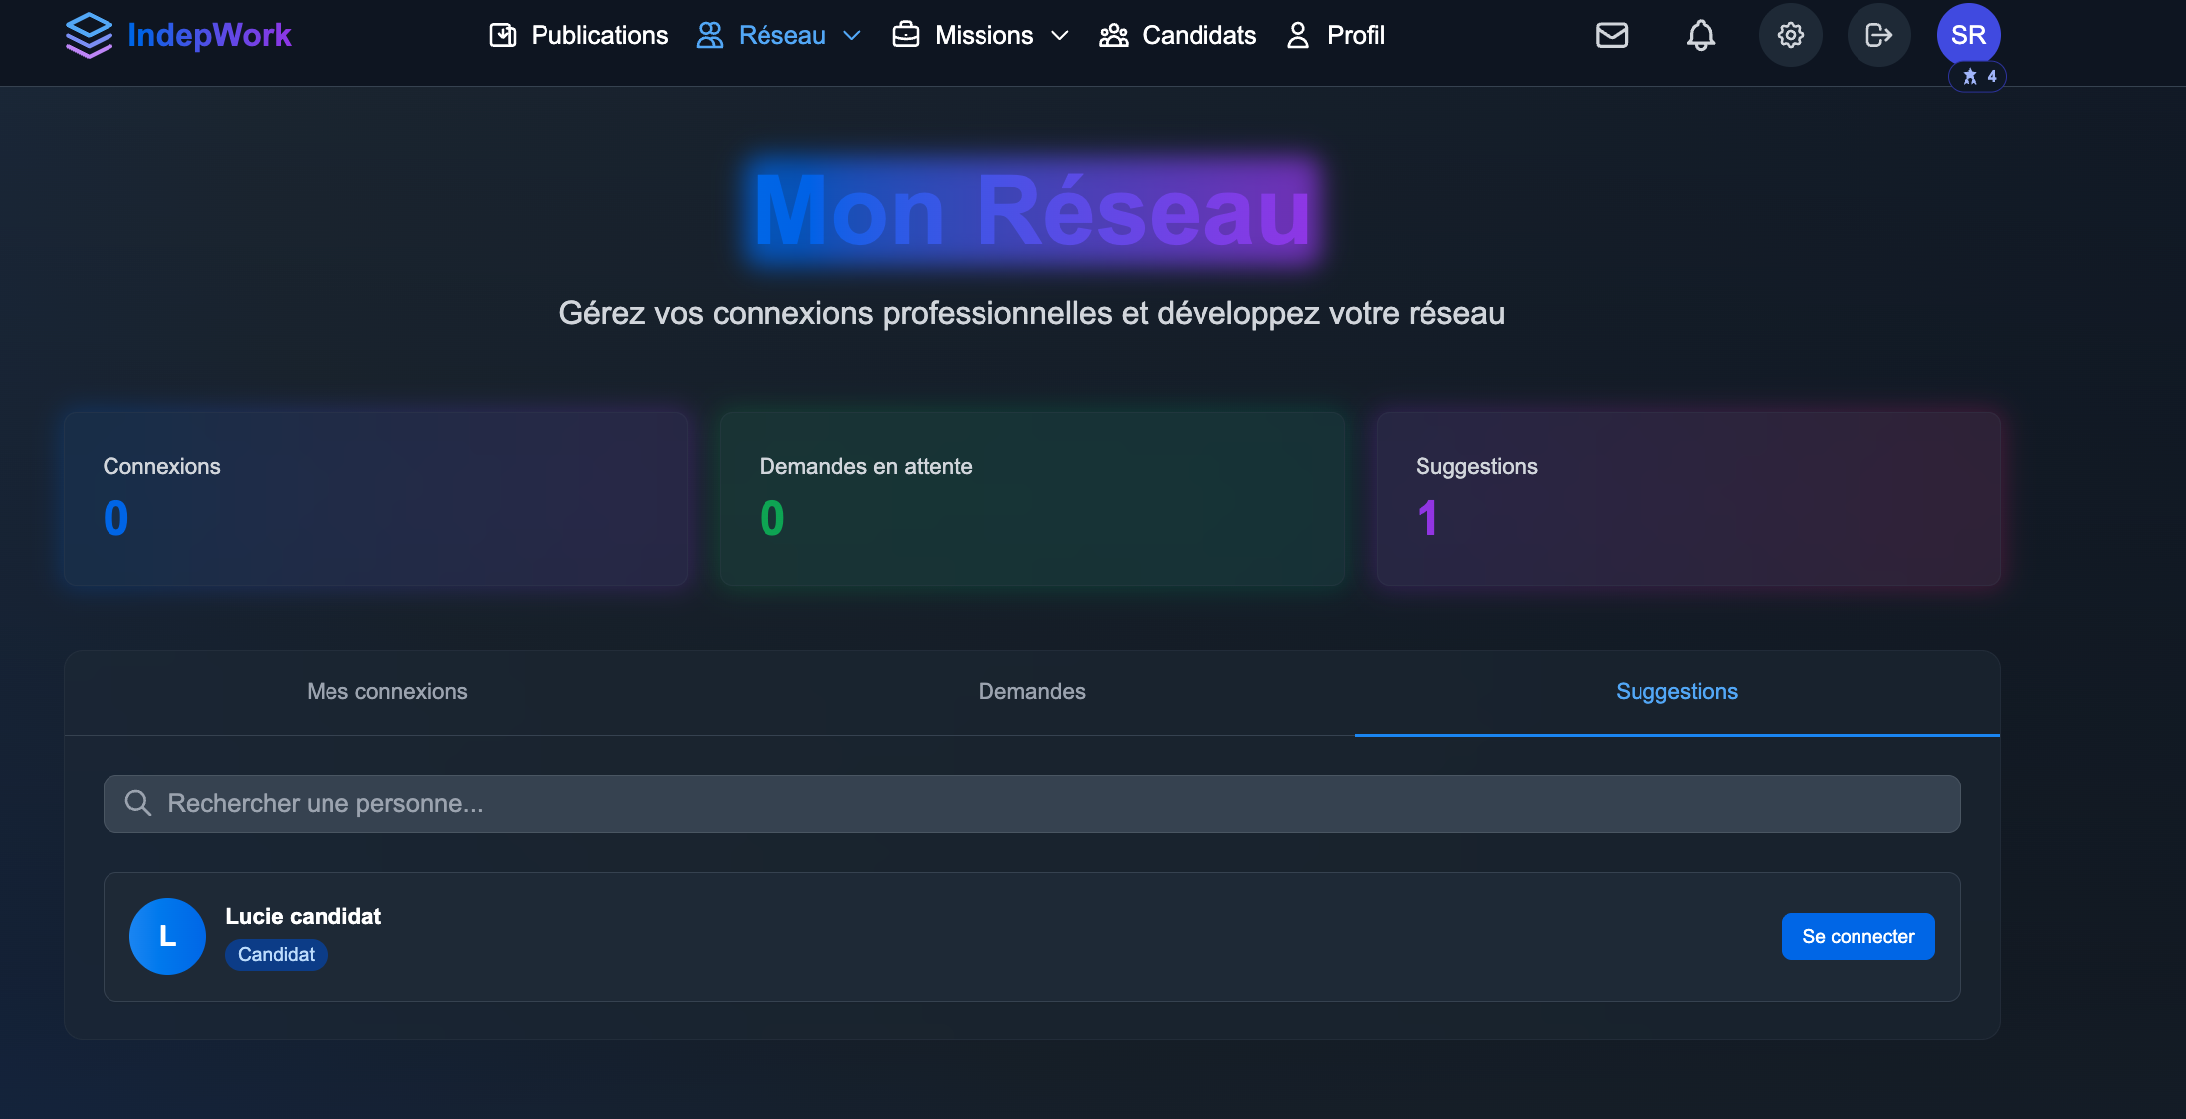Click the badge showing 4 under avatar
Image resolution: width=2186 pixels, height=1119 pixels.
[x=1978, y=77]
